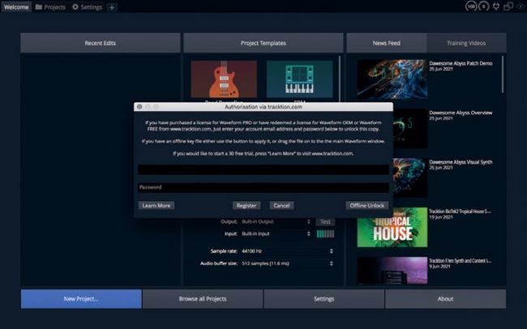The image size is (527, 329).
Task: Cancel the authorisation dialog
Action: click(x=281, y=205)
